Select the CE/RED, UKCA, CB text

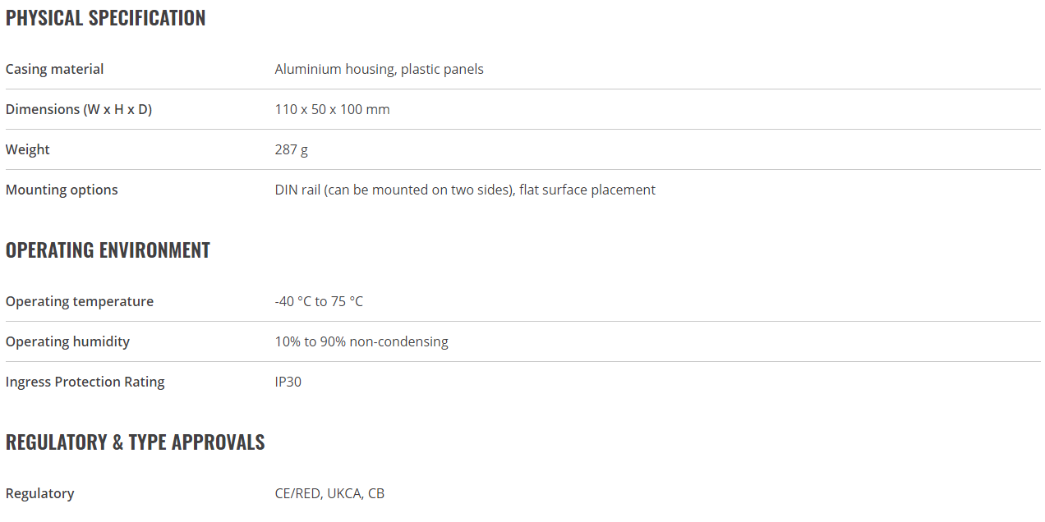(329, 493)
